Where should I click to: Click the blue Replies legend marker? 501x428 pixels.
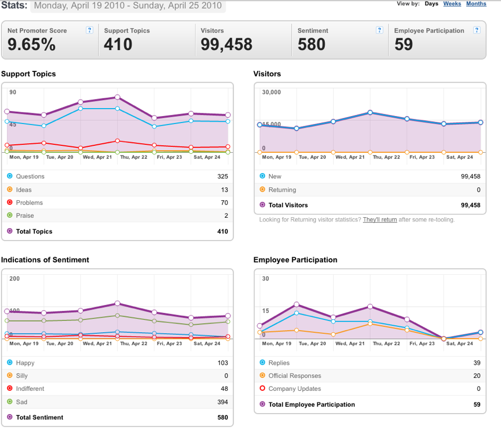(262, 362)
